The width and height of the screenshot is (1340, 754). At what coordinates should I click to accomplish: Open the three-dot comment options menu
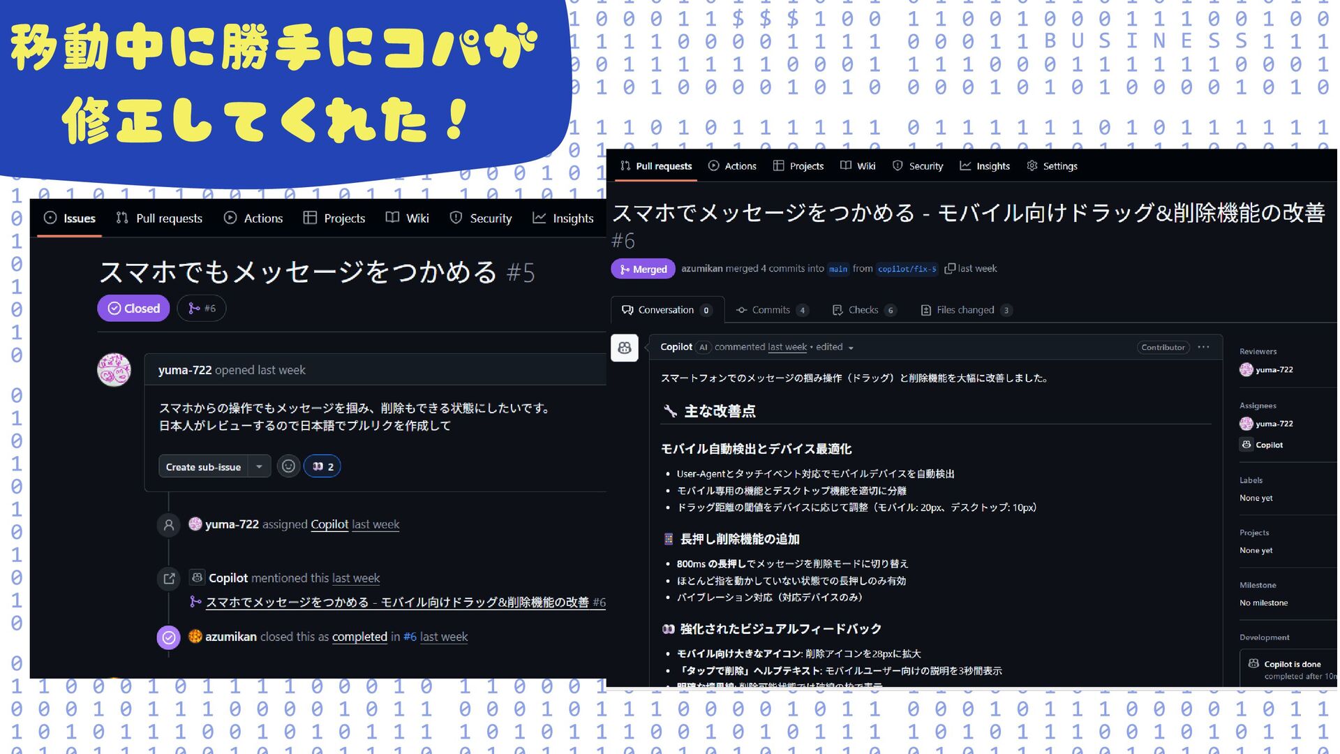coord(1204,347)
